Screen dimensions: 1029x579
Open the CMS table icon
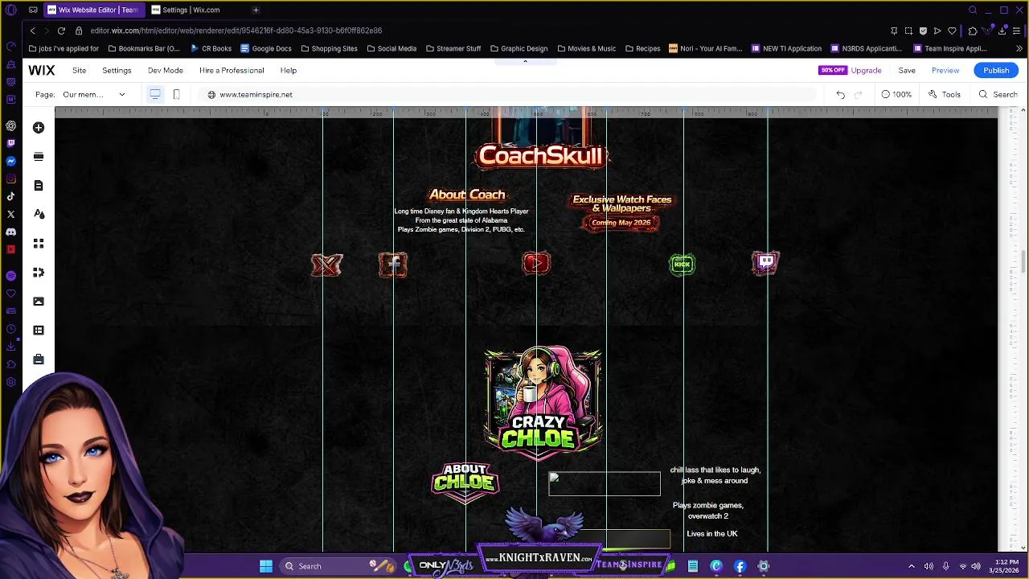(39, 331)
